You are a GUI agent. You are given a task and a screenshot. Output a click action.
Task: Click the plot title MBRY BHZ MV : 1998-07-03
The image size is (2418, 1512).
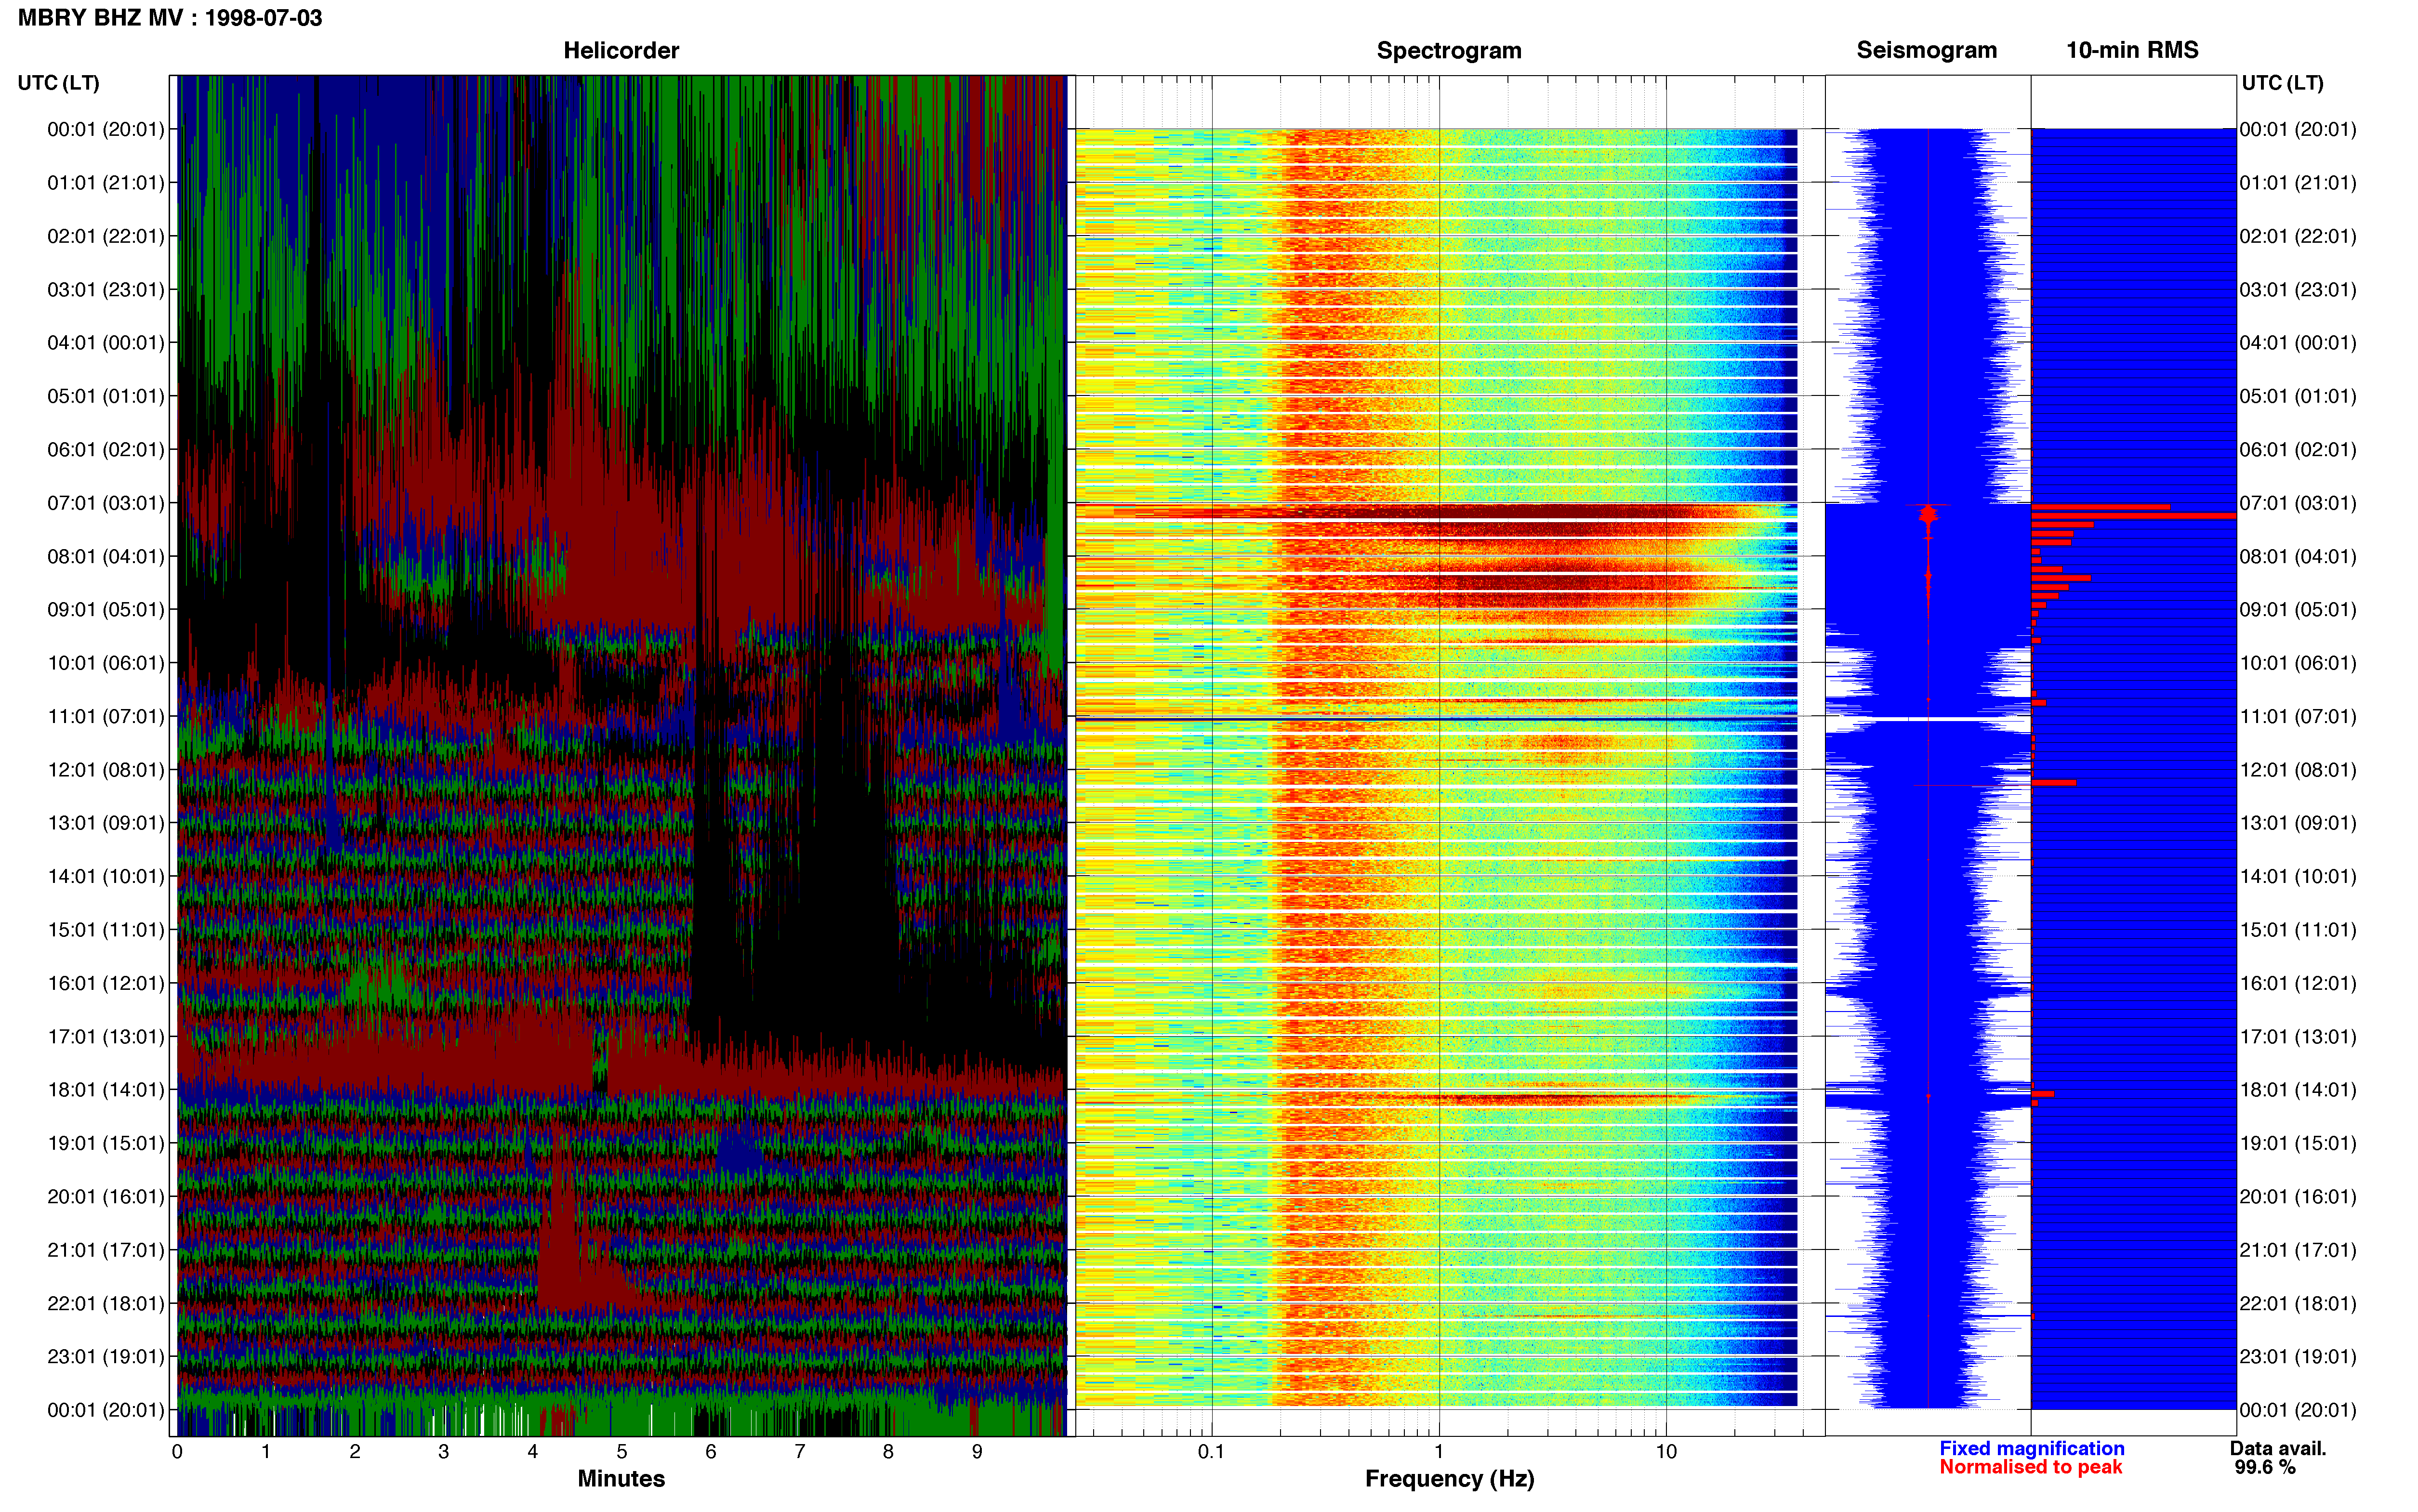click(x=170, y=18)
